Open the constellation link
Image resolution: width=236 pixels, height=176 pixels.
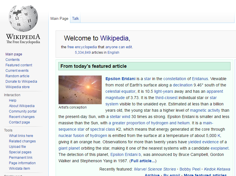click(x=175, y=79)
